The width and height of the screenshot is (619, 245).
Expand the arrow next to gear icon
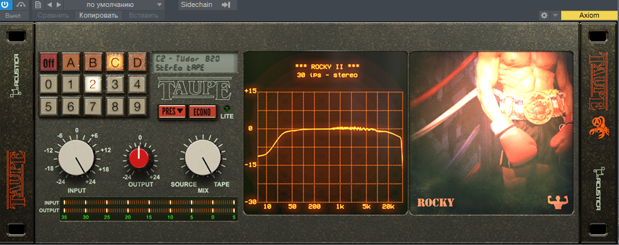tap(555, 15)
